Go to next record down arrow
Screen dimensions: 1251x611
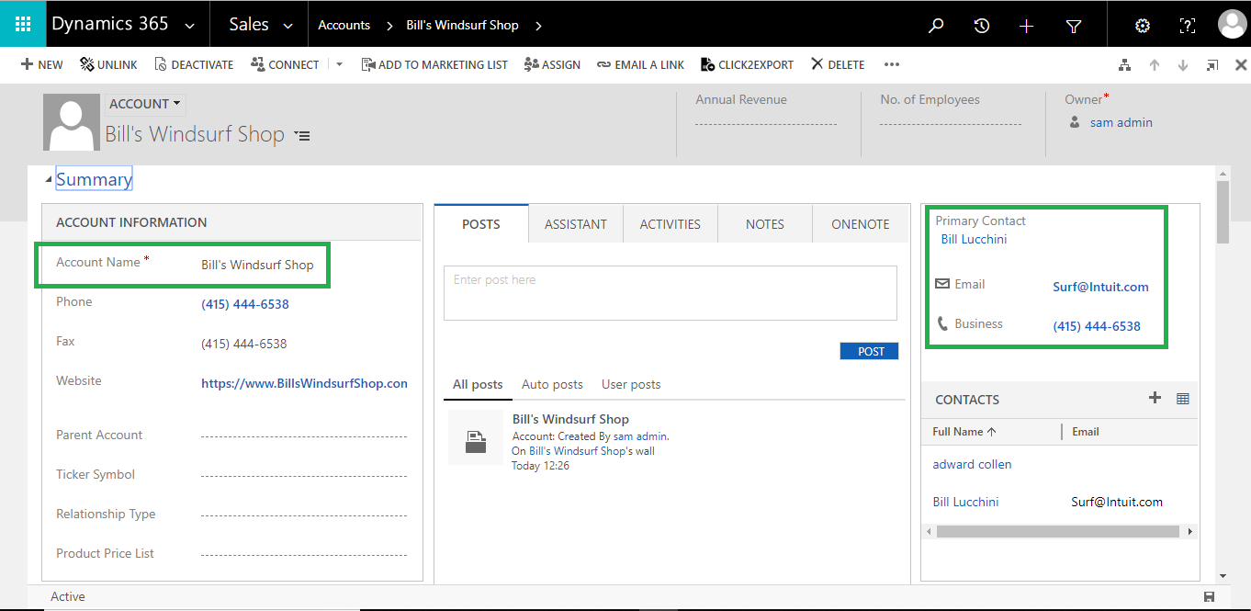1183,65
